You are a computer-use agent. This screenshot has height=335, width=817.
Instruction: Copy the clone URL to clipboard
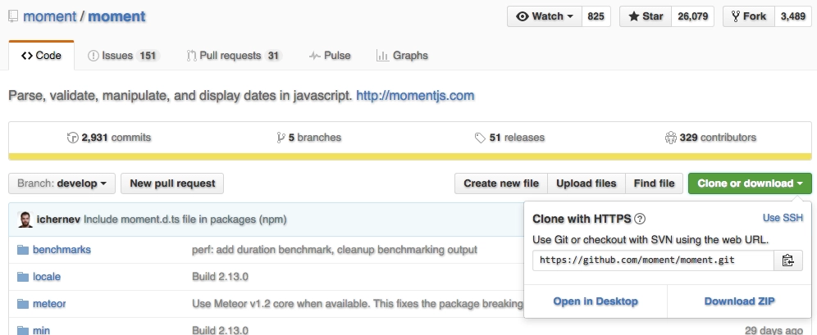pos(788,260)
